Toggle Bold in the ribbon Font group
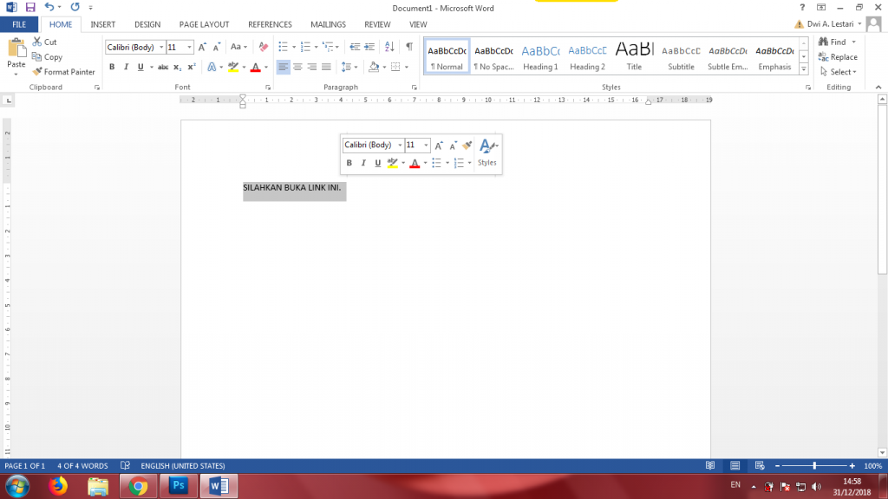 click(112, 67)
